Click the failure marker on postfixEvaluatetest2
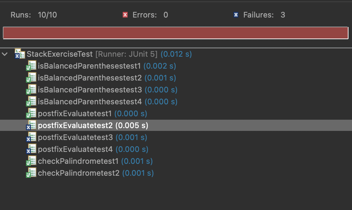 [x=31, y=125]
